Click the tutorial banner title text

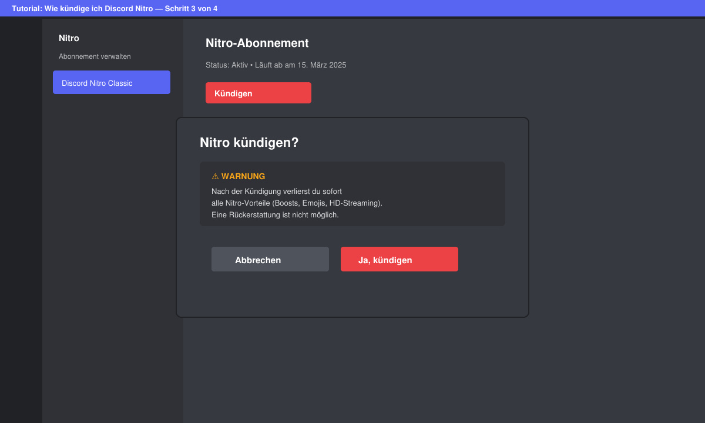(x=115, y=9)
